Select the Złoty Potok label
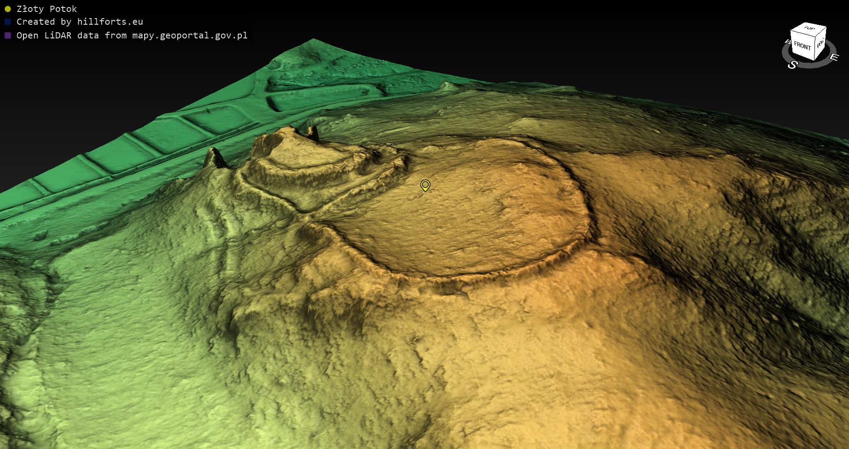This screenshot has width=849, height=449. pyautogui.click(x=46, y=9)
